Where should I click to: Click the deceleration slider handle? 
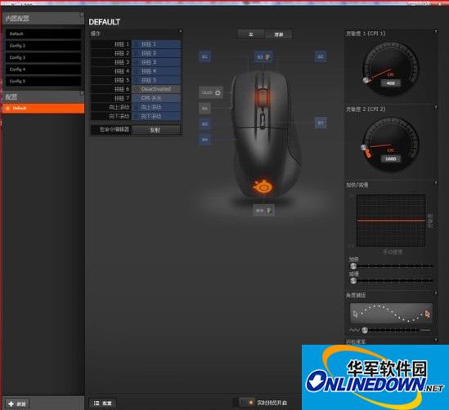click(x=353, y=281)
